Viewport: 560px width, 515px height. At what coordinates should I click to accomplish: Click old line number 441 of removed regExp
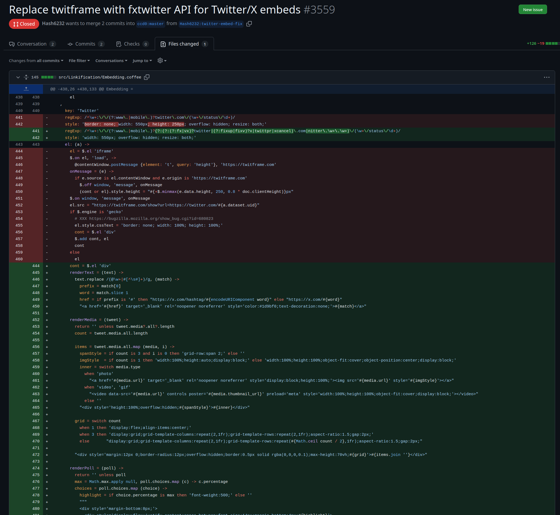tap(19, 118)
